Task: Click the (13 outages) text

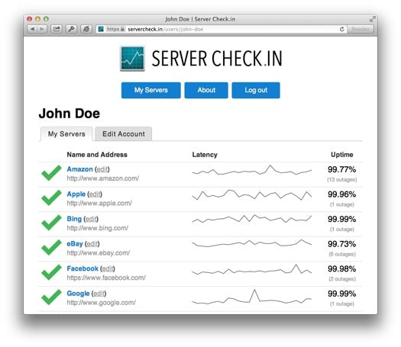Action: 342,179
